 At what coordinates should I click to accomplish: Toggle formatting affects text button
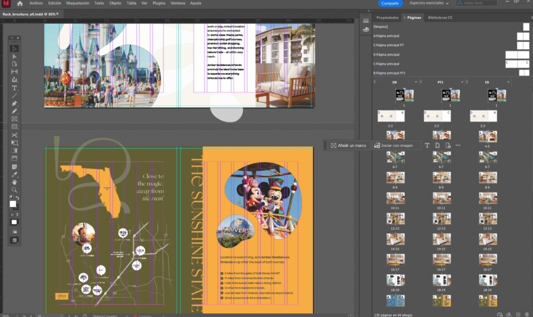click(x=17, y=214)
